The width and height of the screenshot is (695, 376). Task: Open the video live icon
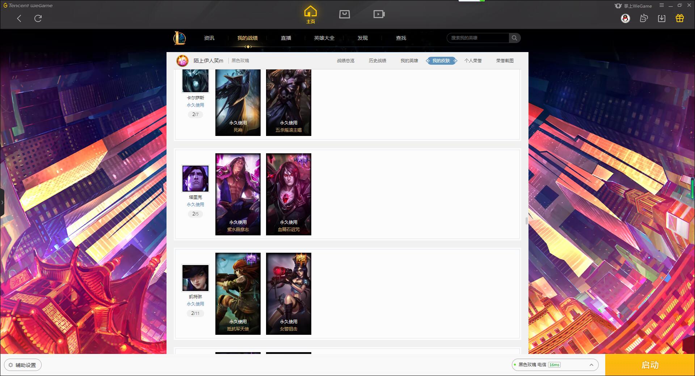379,14
